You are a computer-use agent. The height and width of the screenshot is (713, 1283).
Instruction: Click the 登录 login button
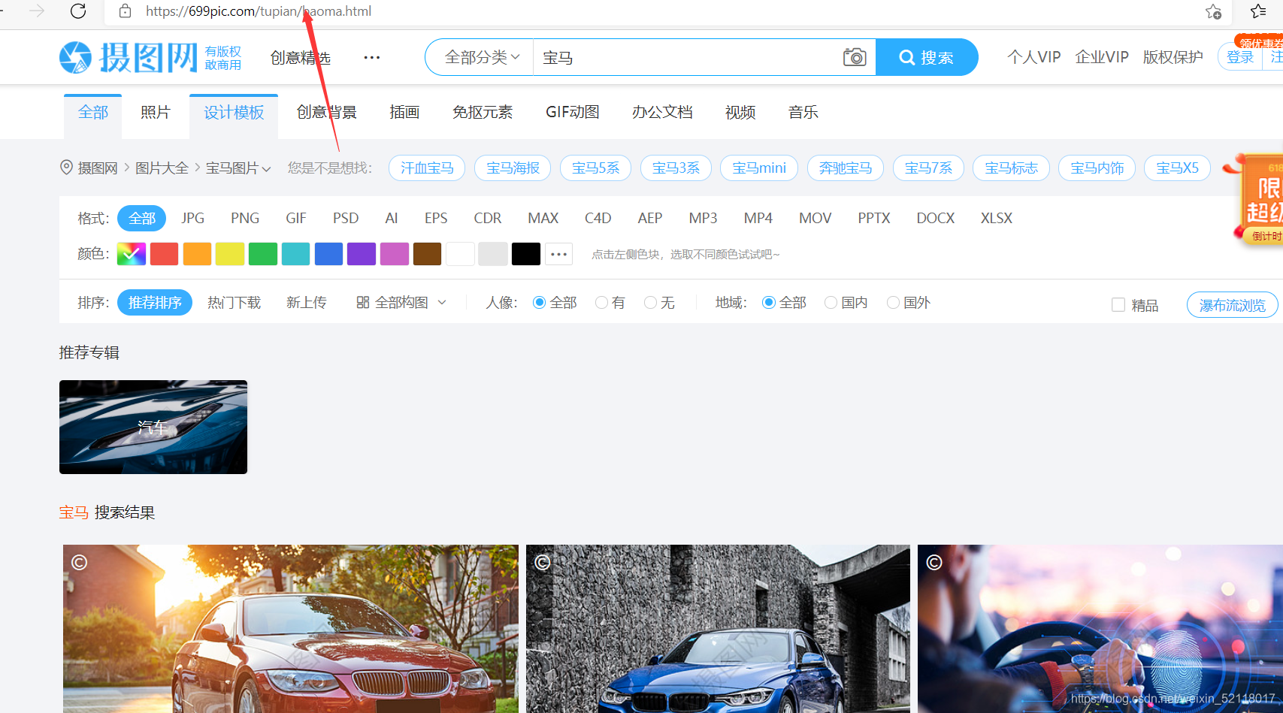click(x=1240, y=57)
